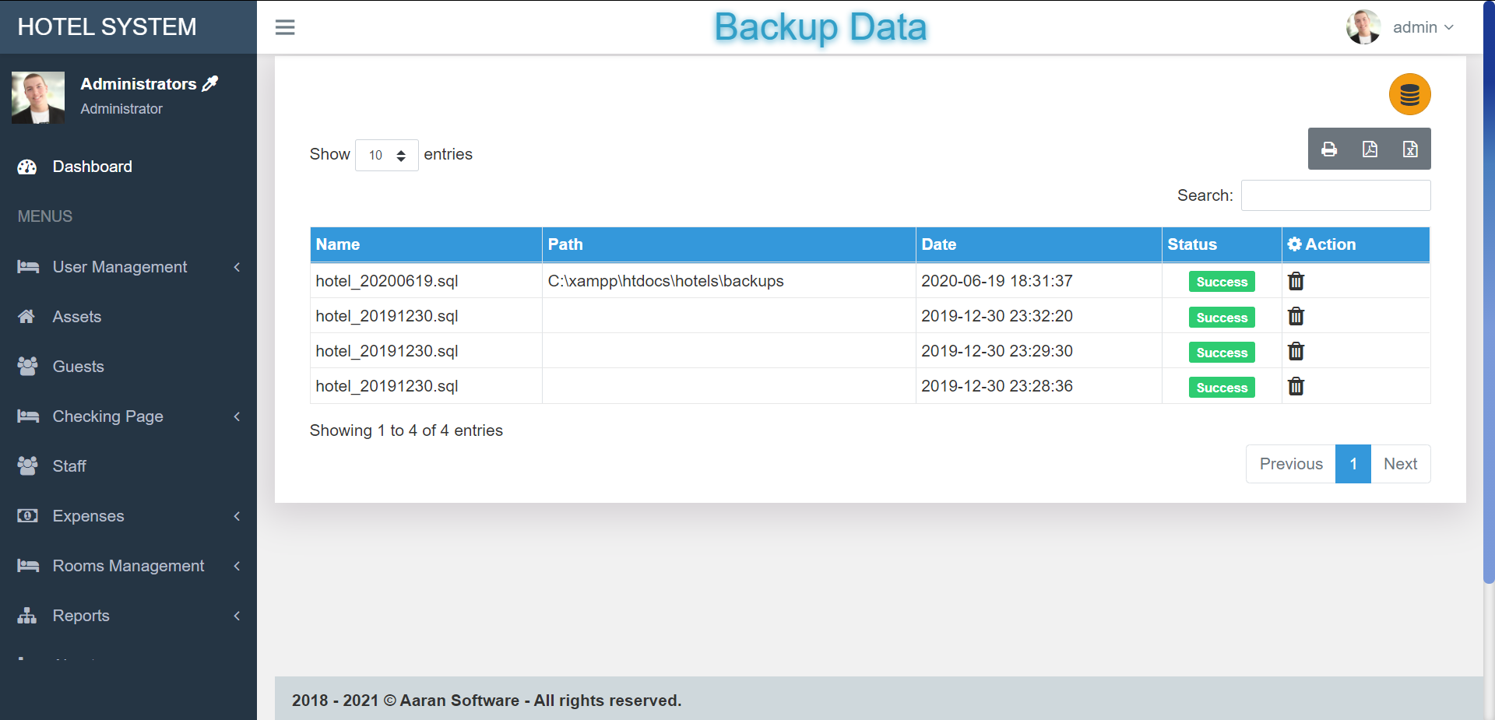Expand the Reports submenu
This screenshot has height=720, width=1495.
[x=128, y=616]
